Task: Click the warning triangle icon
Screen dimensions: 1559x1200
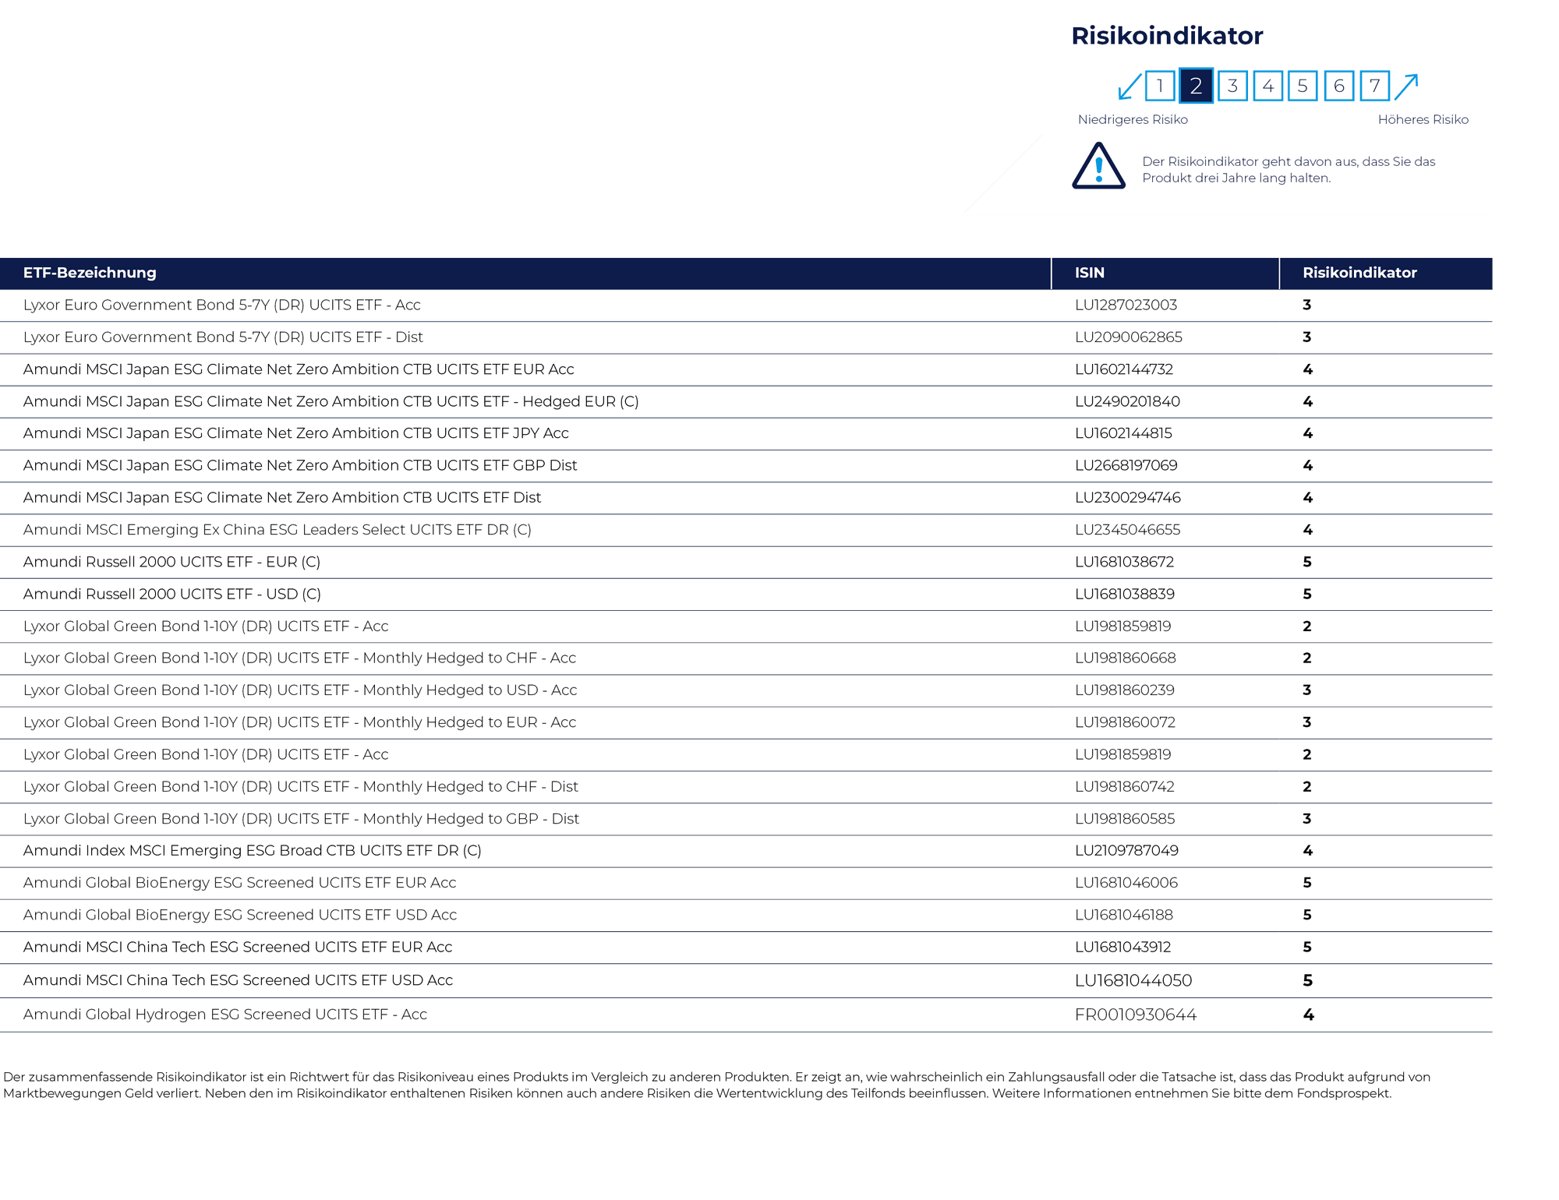Action: pyautogui.click(x=1098, y=166)
